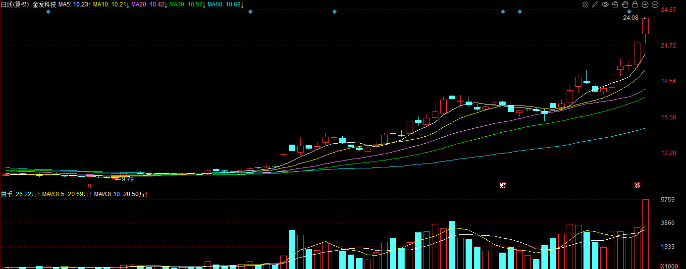Toggle the chart lock icon

[x=635, y=4]
